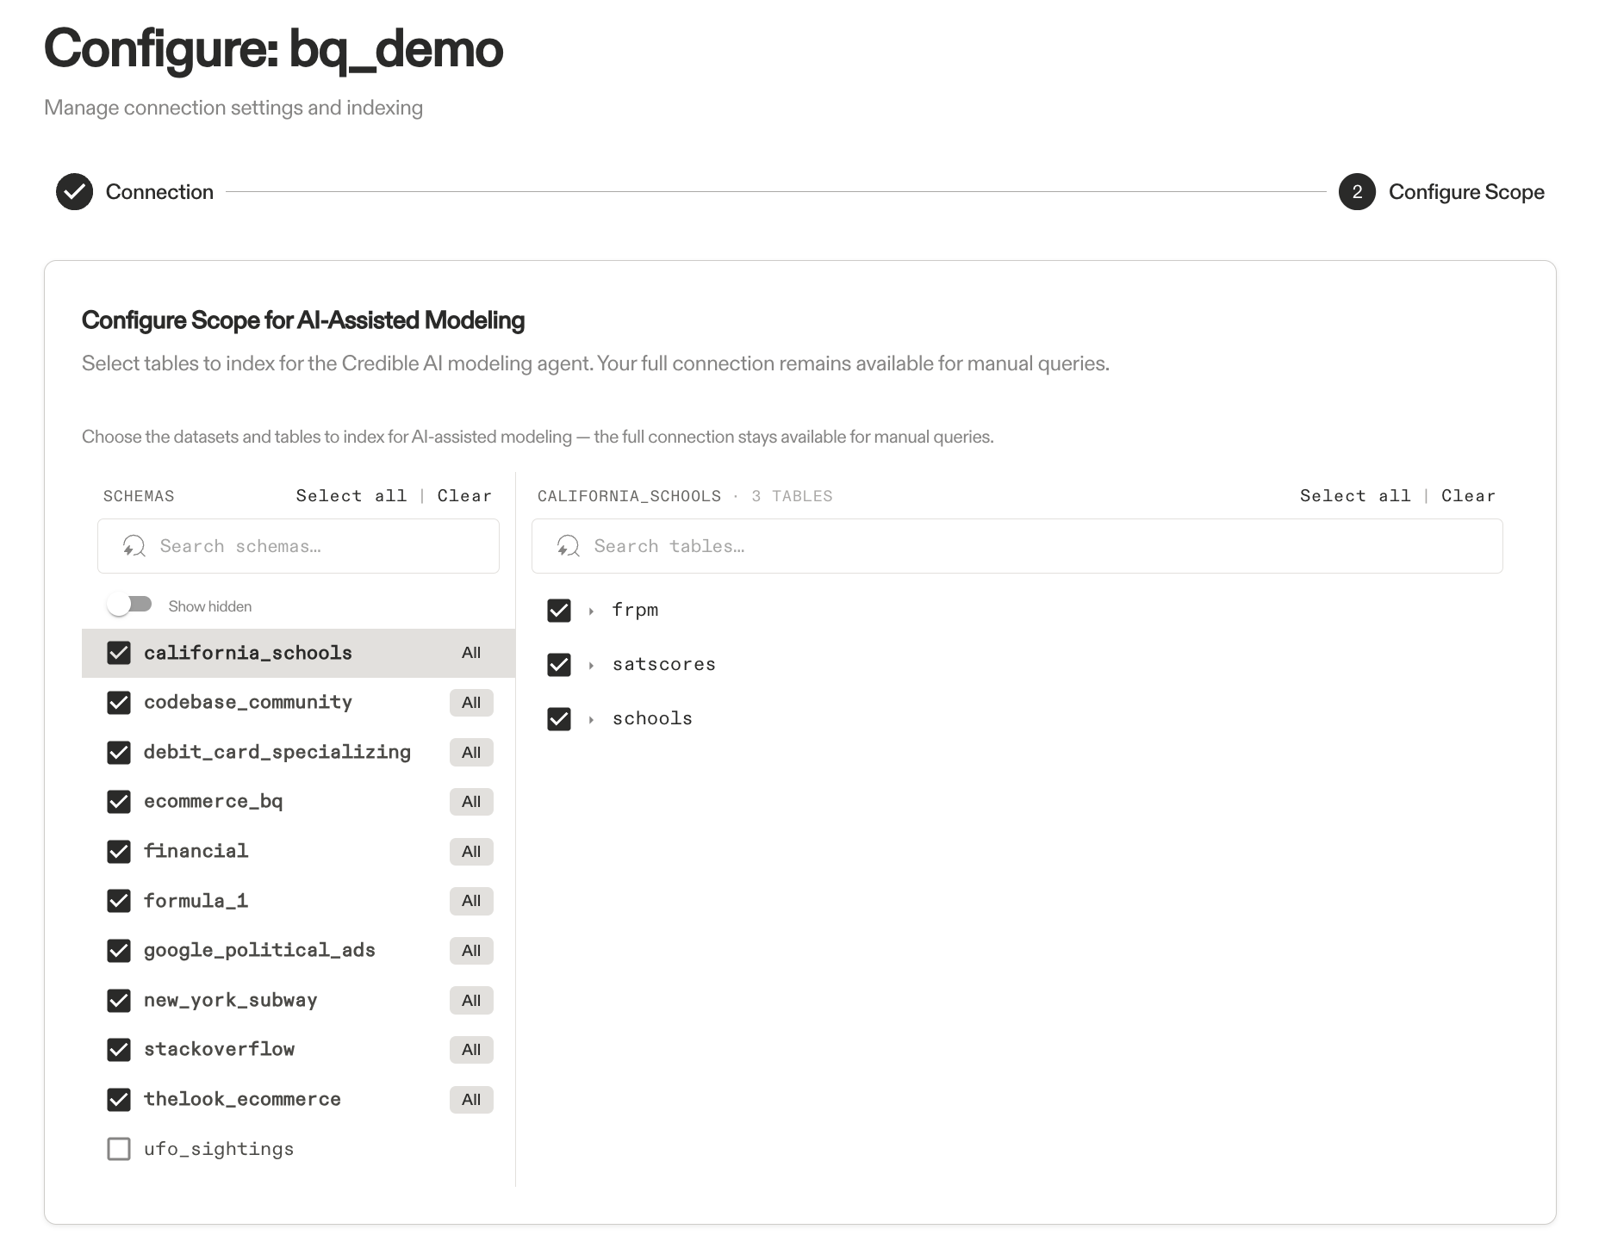The height and width of the screenshot is (1254, 1611).
Task: Select the thelook_ecommerce schema row
Action: coord(298,1100)
